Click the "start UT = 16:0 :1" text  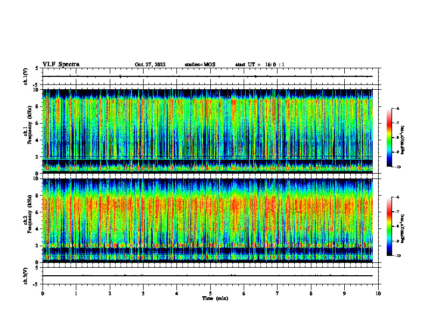click(260, 65)
